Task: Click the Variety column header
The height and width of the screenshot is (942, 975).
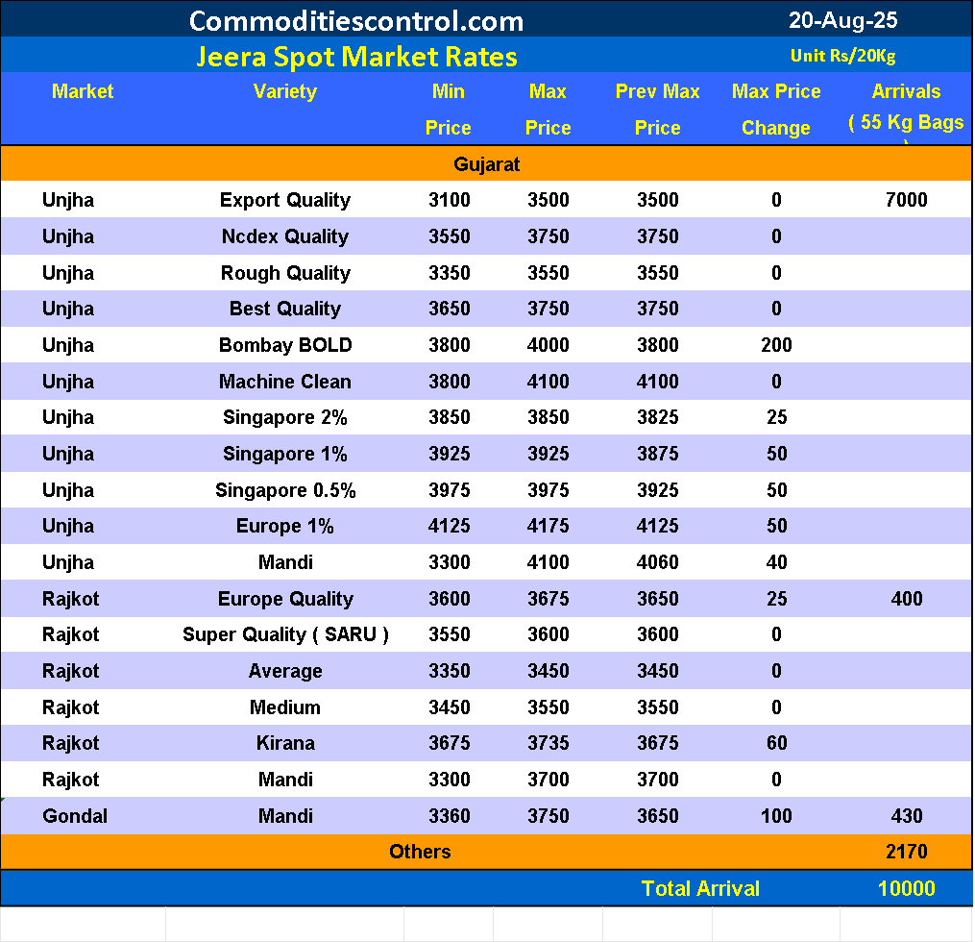Action: coord(285,91)
